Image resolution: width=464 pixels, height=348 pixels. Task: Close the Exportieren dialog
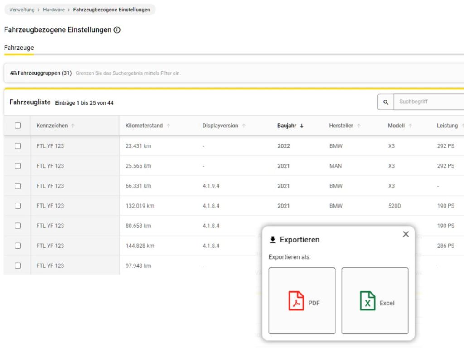tap(406, 234)
